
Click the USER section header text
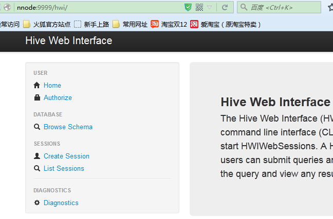pyautogui.click(x=41, y=73)
